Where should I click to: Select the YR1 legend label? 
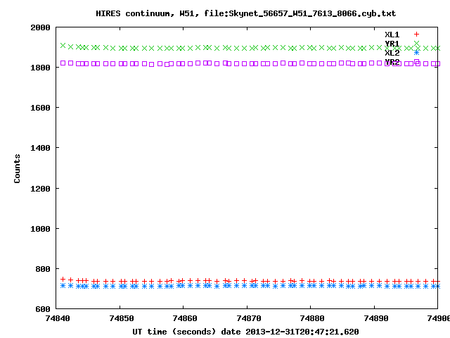point(392,44)
